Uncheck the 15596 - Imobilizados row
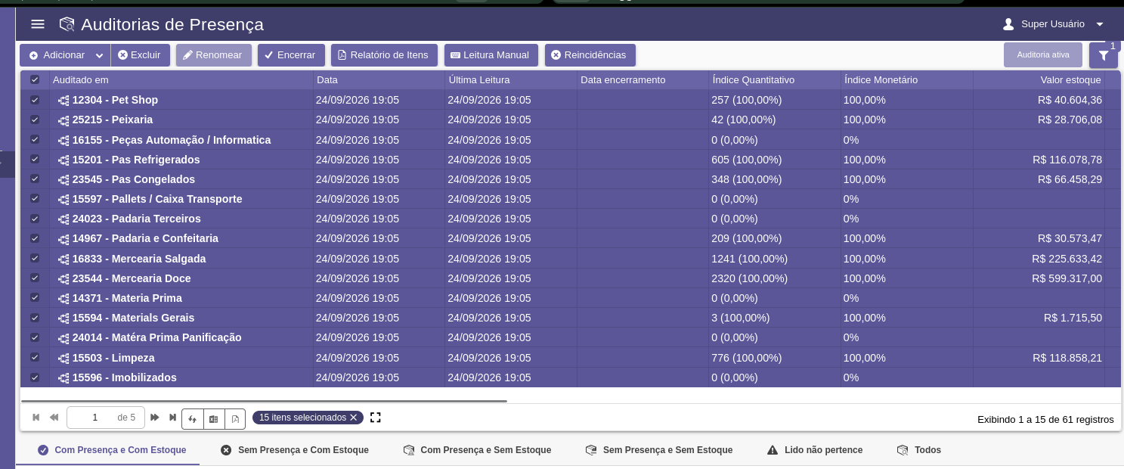Viewport: 1124px width, 469px height. (35, 377)
